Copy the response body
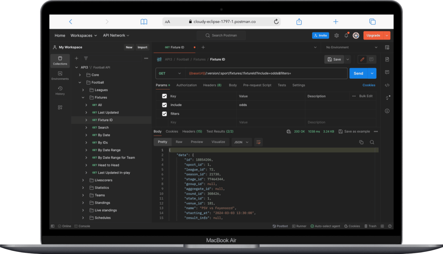443x254 pixels. click(x=361, y=142)
